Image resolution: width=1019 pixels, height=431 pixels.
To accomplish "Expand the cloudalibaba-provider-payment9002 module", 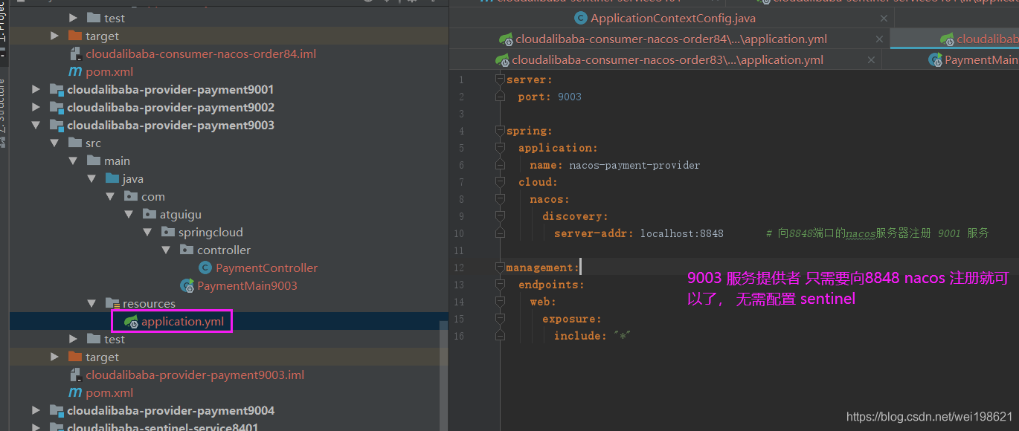I will (36, 108).
